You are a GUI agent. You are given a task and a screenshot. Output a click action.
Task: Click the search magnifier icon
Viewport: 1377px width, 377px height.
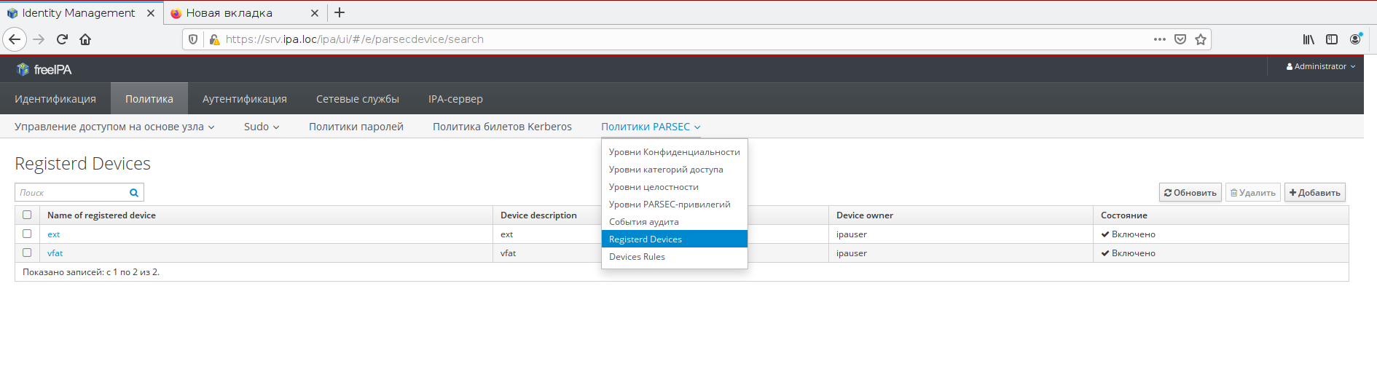tap(134, 193)
